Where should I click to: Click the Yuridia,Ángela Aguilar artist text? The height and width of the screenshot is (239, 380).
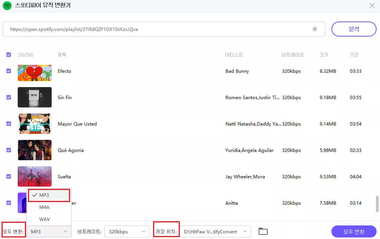click(x=250, y=150)
